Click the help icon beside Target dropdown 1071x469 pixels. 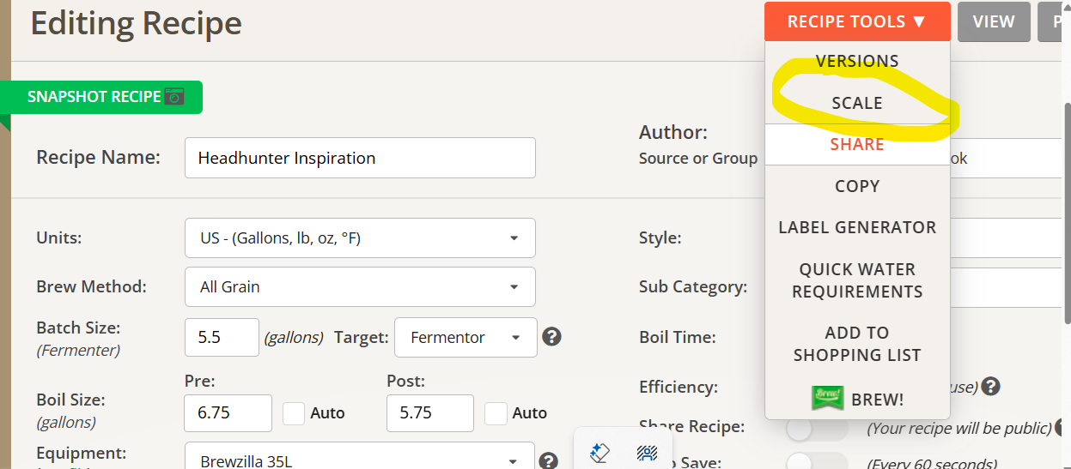point(552,337)
